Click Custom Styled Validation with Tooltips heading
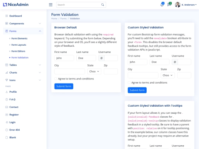This screenshot has width=199, height=149. (155, 106)
